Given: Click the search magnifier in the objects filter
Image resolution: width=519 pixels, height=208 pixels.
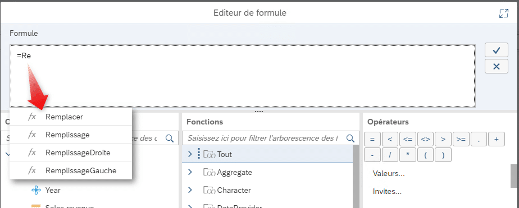Looking at the screenshot, I should (x=170, y=138).
